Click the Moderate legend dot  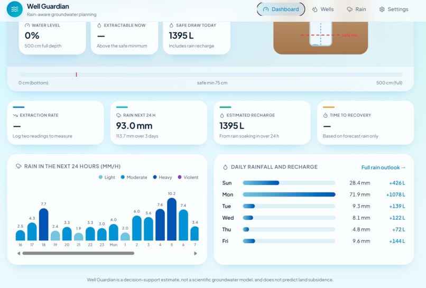click(123, 177)
